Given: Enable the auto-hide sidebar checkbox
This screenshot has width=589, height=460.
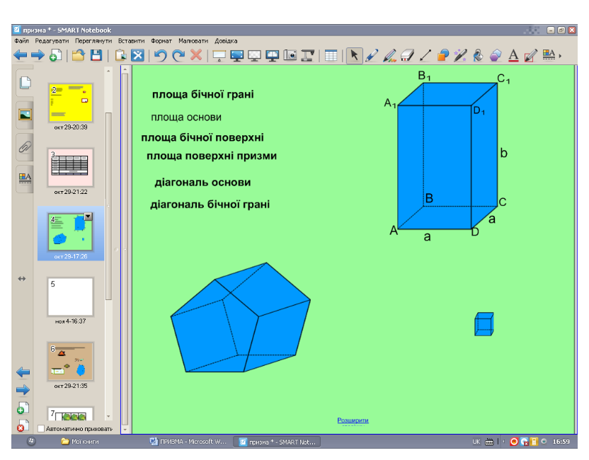Looking at the screenshot, I should 41,429.
